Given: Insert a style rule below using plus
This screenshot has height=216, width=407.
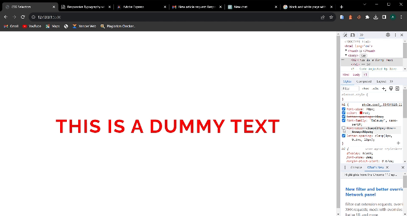Looking at the screenshot, I should pos(398,143).
